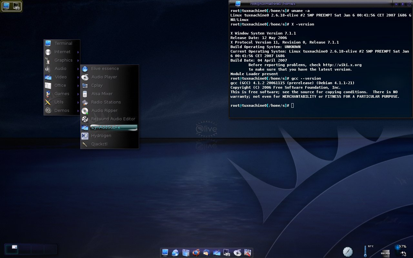Choose Rezound Audio Editor menu entry
This screenshot has height=258, width=413.
(110, 119)
